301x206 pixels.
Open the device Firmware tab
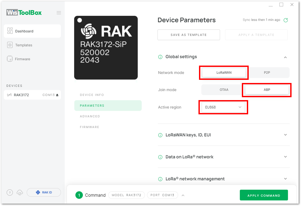point(89,127)
